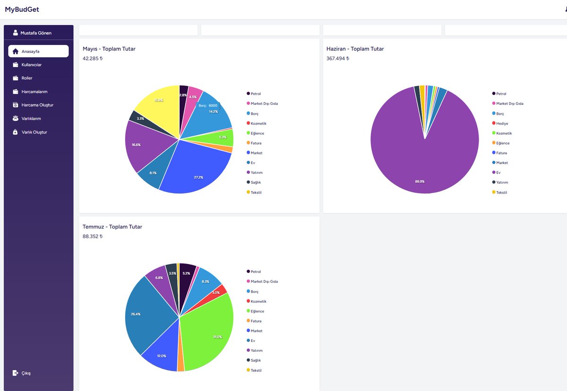567x391 pixels.
Task: Toggle Market legend in Mayıs chart
Action: (x=255, y=153)
